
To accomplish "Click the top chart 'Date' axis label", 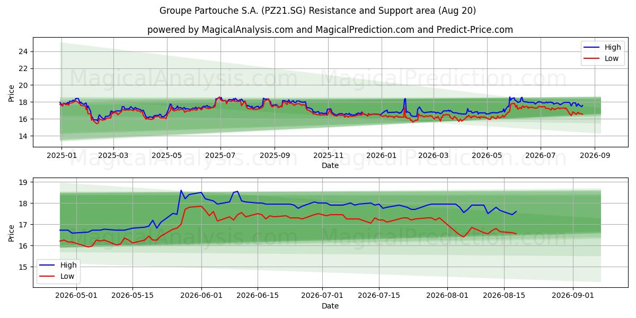I will click(330, 165).
